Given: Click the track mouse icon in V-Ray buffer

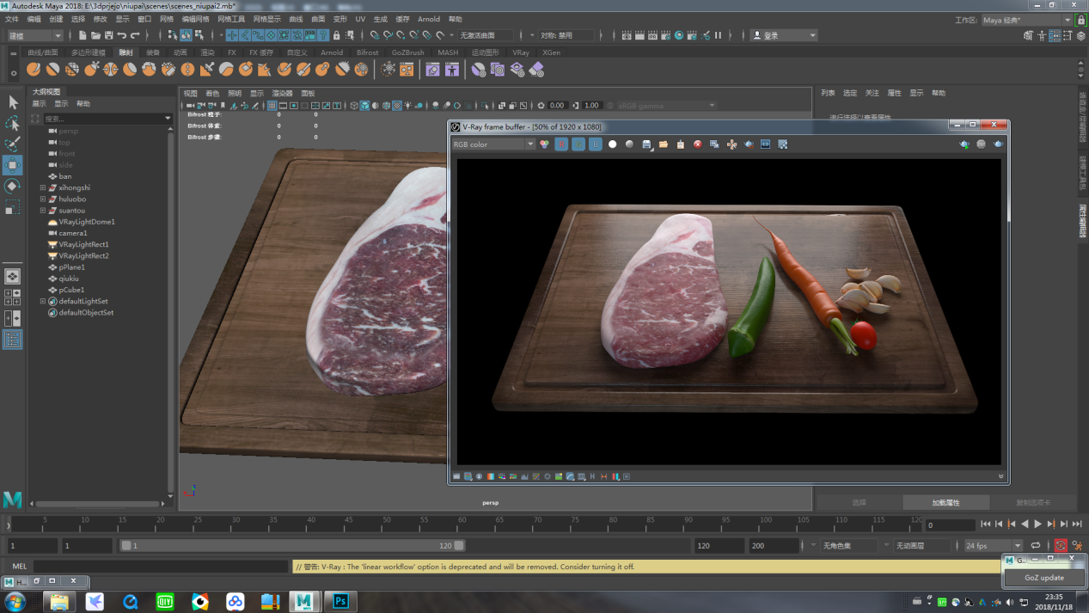Looking at the screenshot, I should tap(731, 144).
